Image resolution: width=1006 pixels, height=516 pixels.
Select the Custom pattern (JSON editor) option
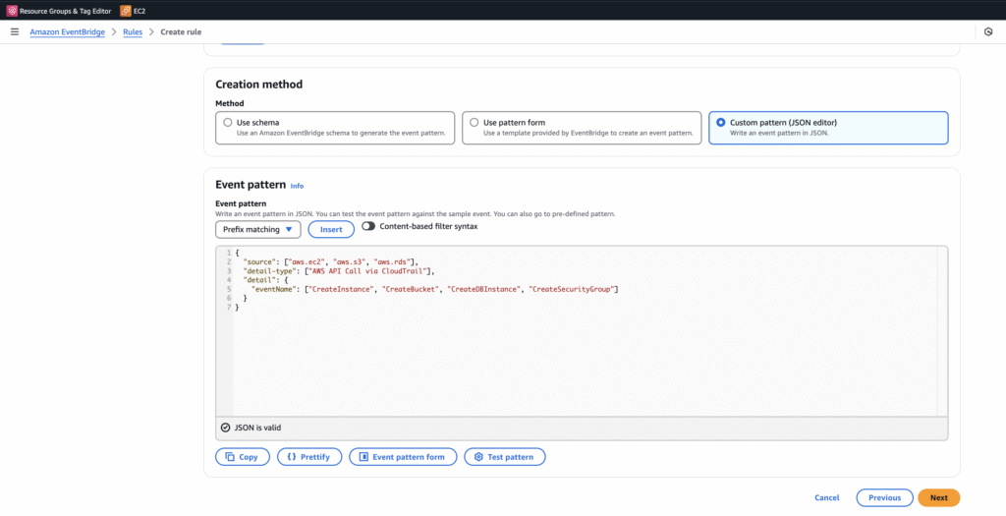[828, 128]
